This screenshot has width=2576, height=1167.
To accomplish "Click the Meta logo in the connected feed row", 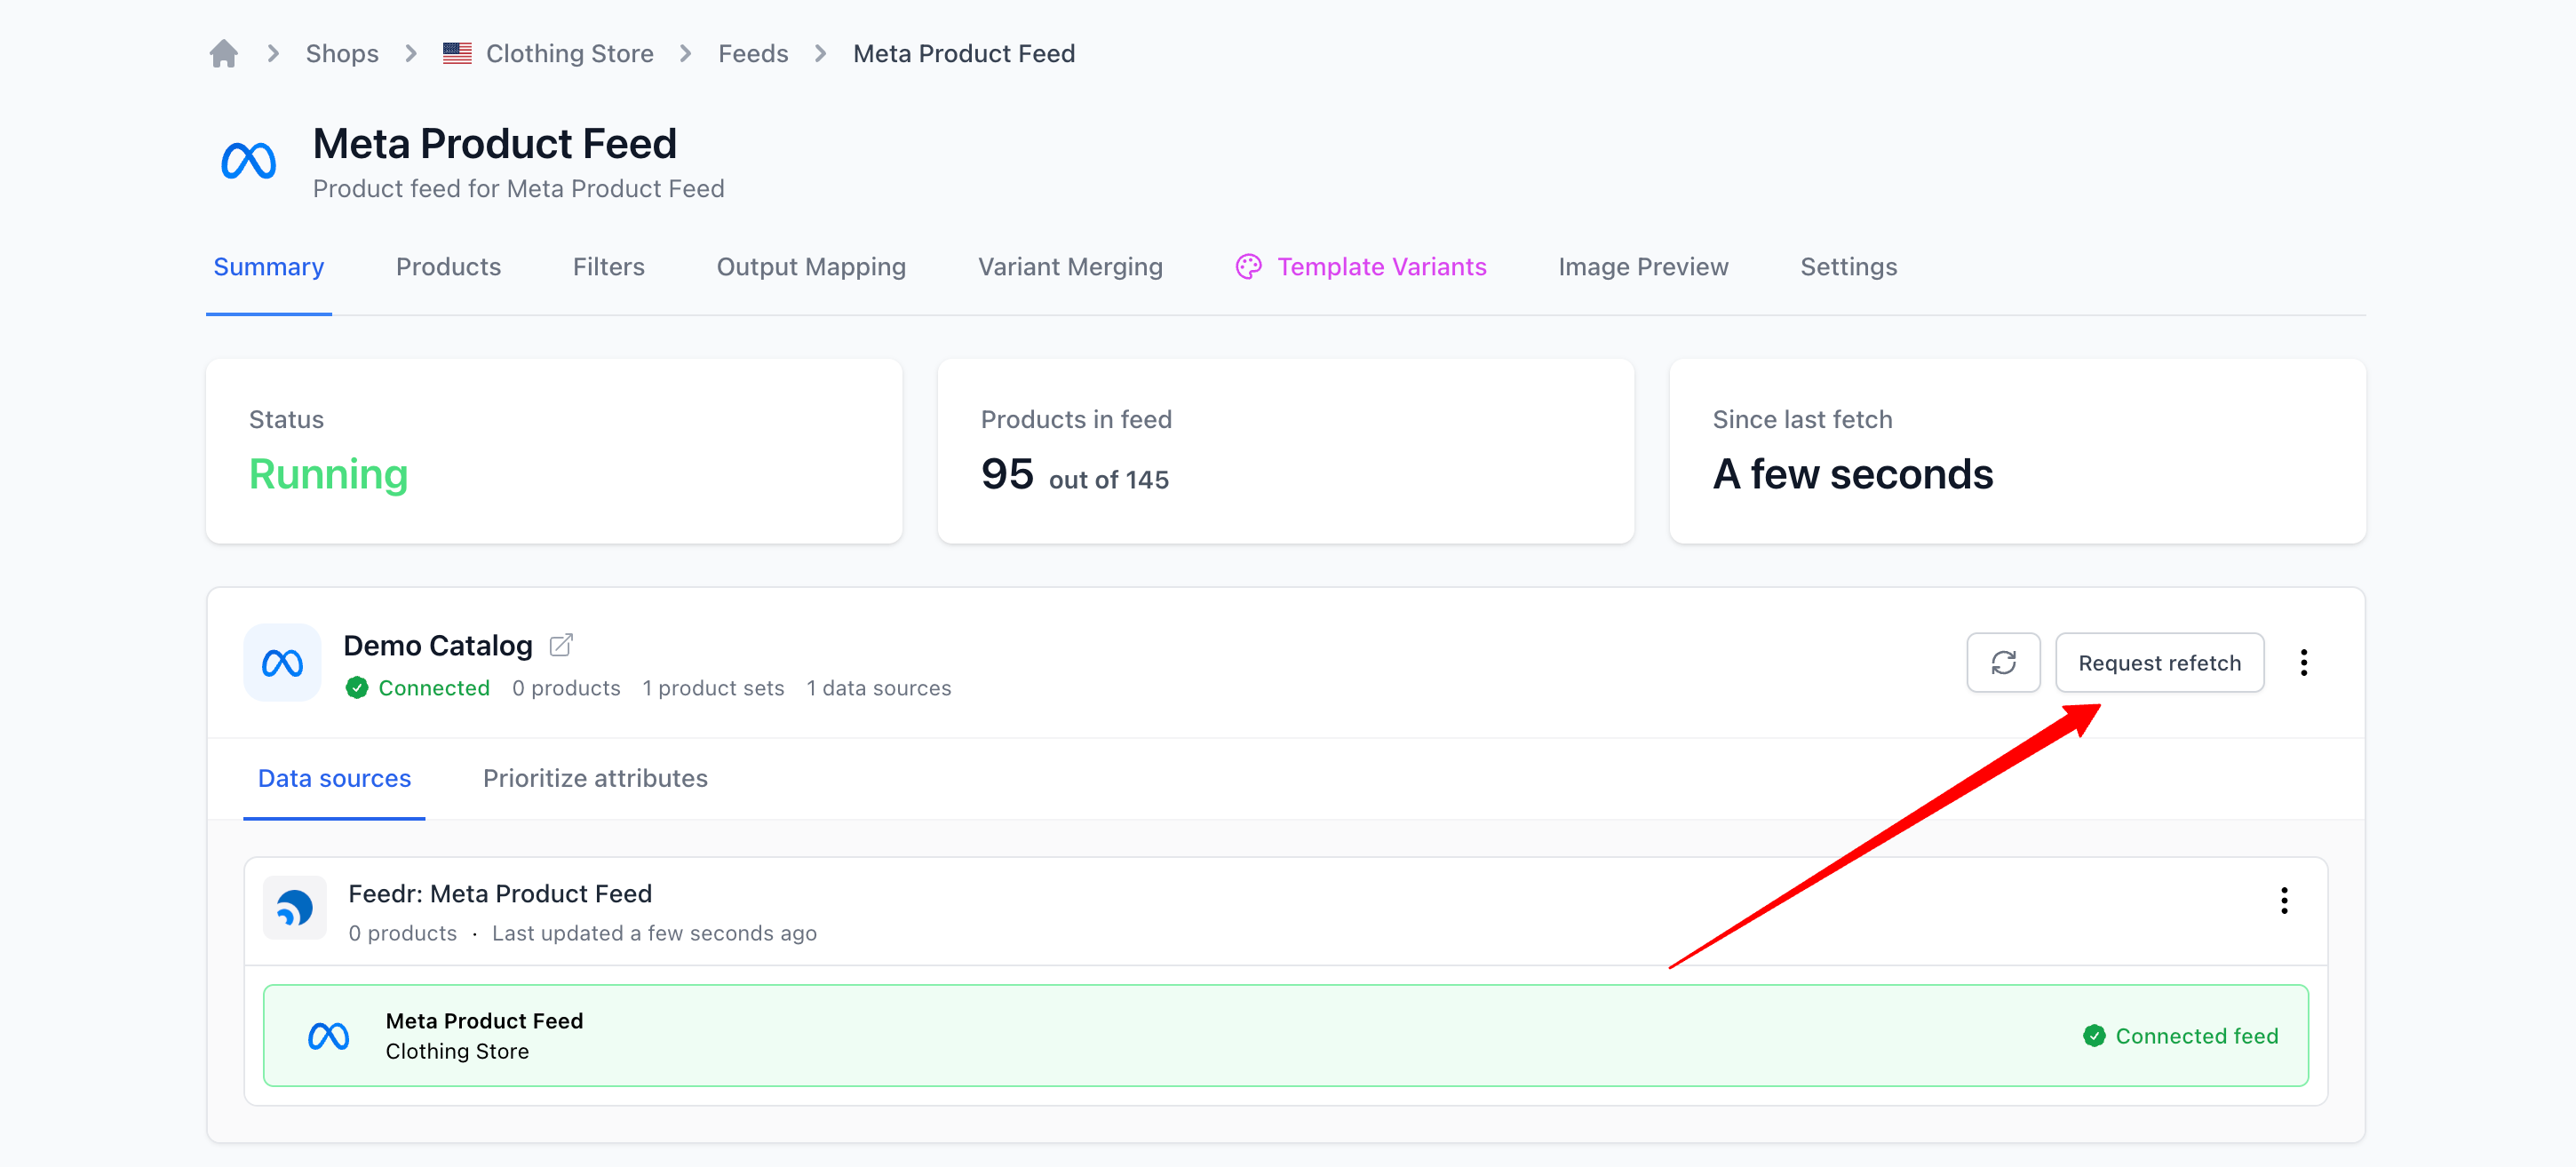I will 328,1036.
